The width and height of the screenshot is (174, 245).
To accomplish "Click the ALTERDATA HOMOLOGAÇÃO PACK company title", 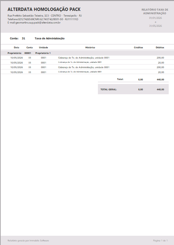I will pos(44,9).
